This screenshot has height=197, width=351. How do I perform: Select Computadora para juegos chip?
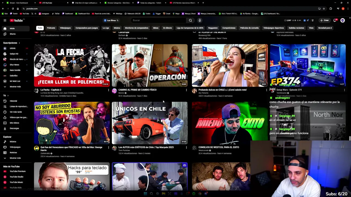(x=87, y=28)
